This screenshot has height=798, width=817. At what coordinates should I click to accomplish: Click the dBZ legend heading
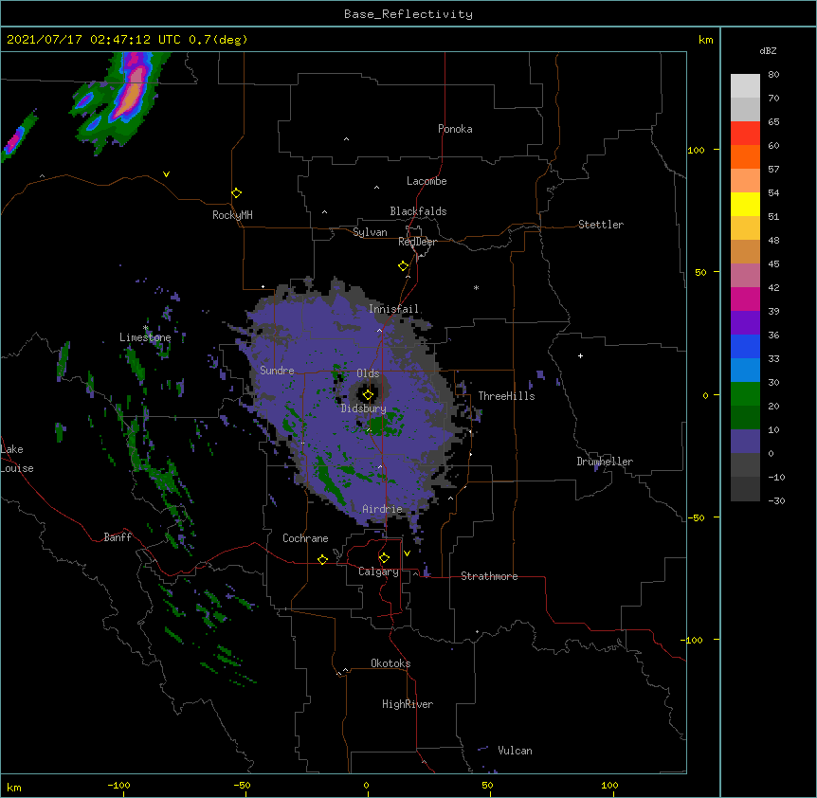click(x=768, y=51)
